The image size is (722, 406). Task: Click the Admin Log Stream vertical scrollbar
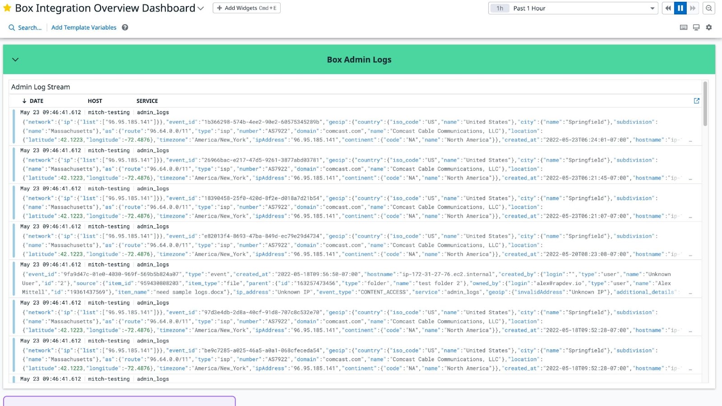pos(705,104)
